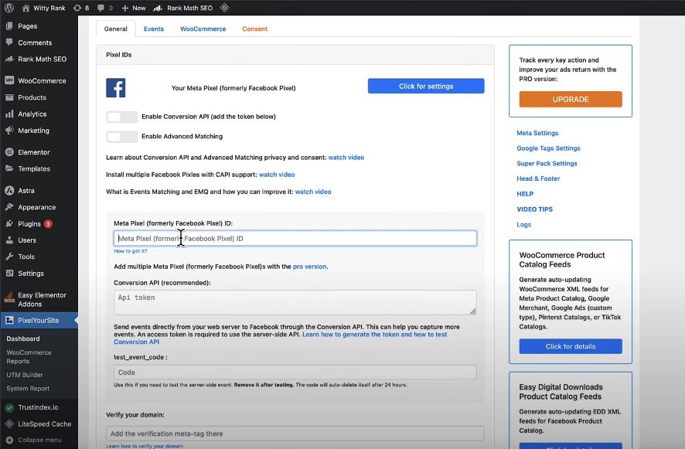The width and height of the screenshot is (685, 449).
Task: Select the General tab
Action: pyautogui.click(x=116, y=29)
